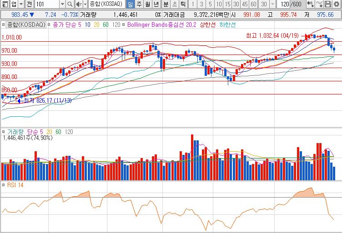
Task: Choose the 3 interval button
Action: (201, 4)
